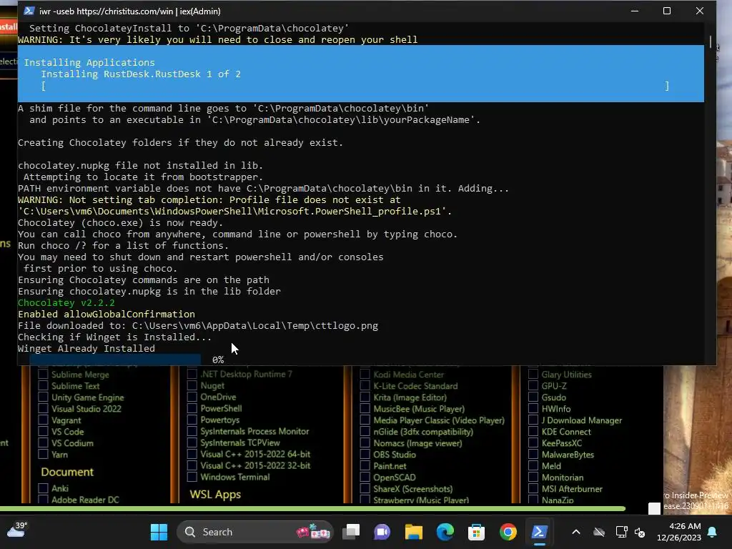The height and width of the screenshot is (549, 732).
Task: Click the volume muted tray icon
Action: pos(640,532)
